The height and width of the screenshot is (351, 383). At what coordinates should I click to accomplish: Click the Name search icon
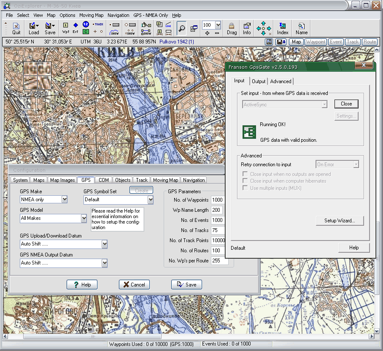click(302, 28)
